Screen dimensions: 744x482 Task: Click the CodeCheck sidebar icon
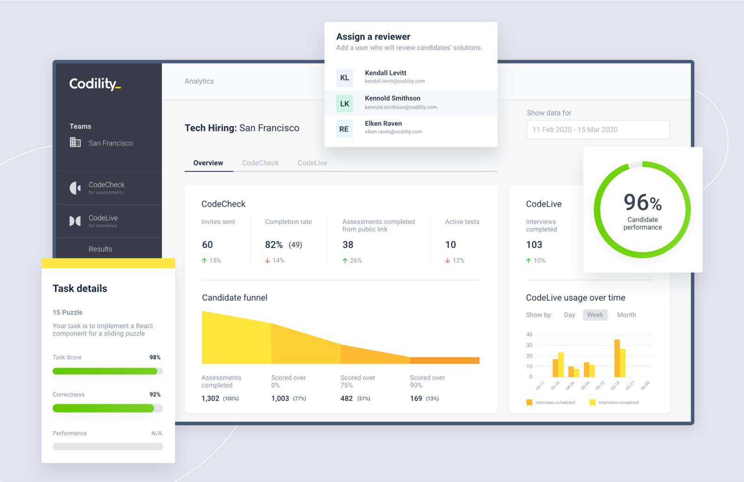pos(75,188)
